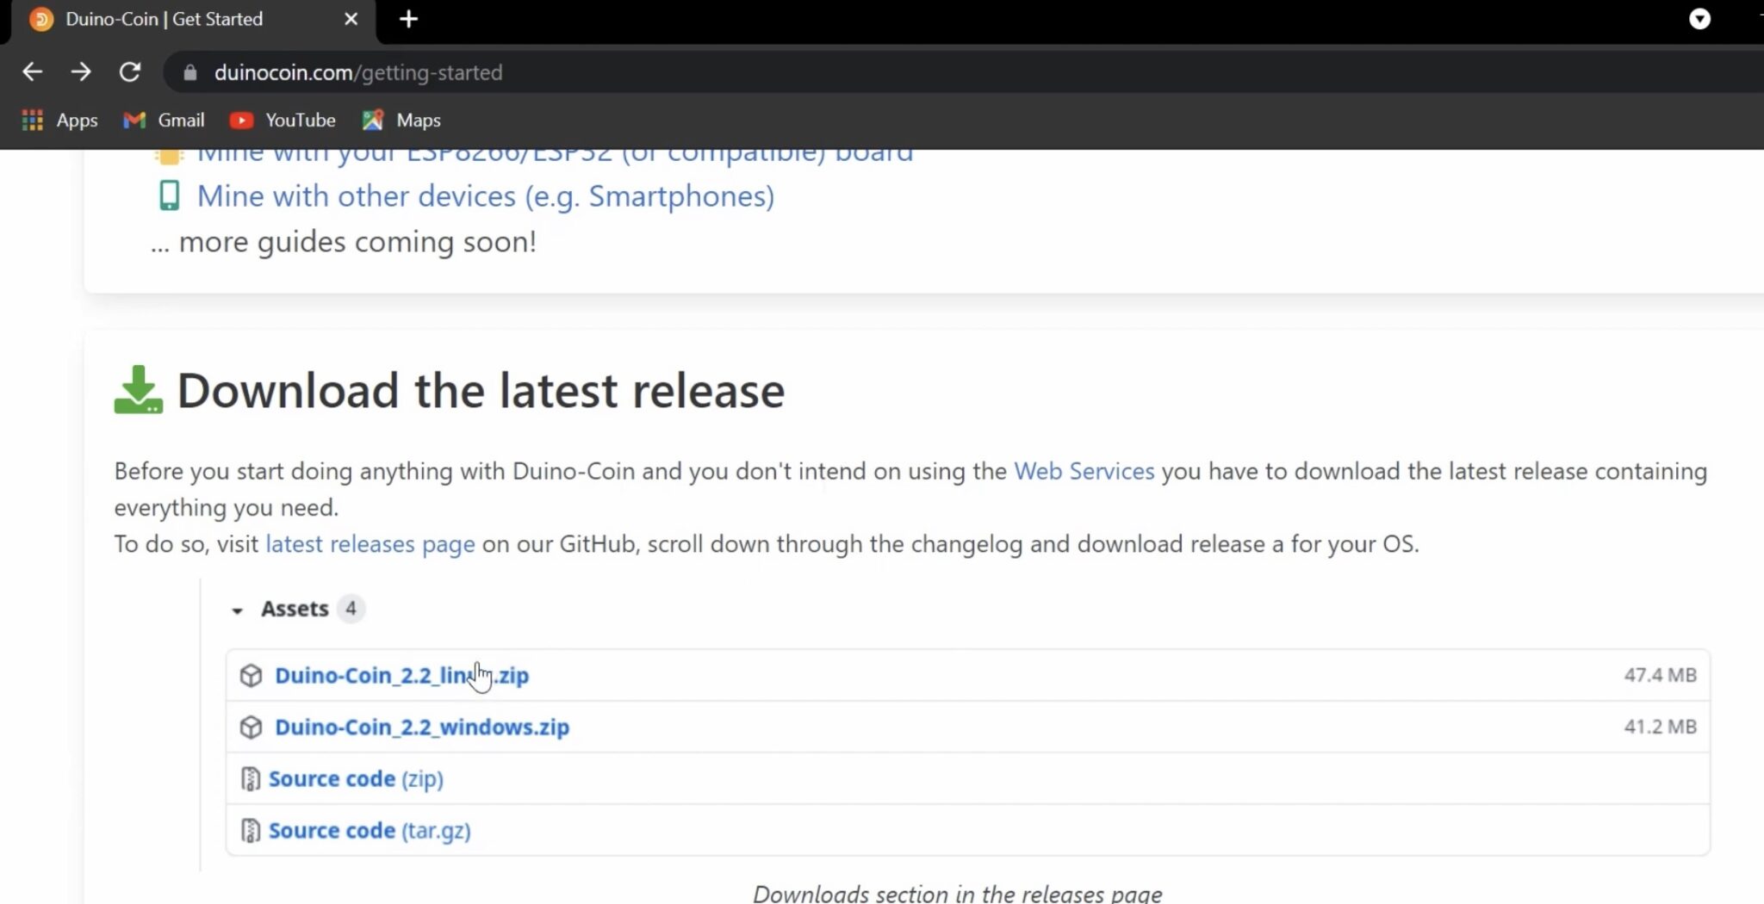Screen dimensions: 1764x904
Task: Click the browser forward arrow
Action: pyautogui.click(x=81, y=72)
